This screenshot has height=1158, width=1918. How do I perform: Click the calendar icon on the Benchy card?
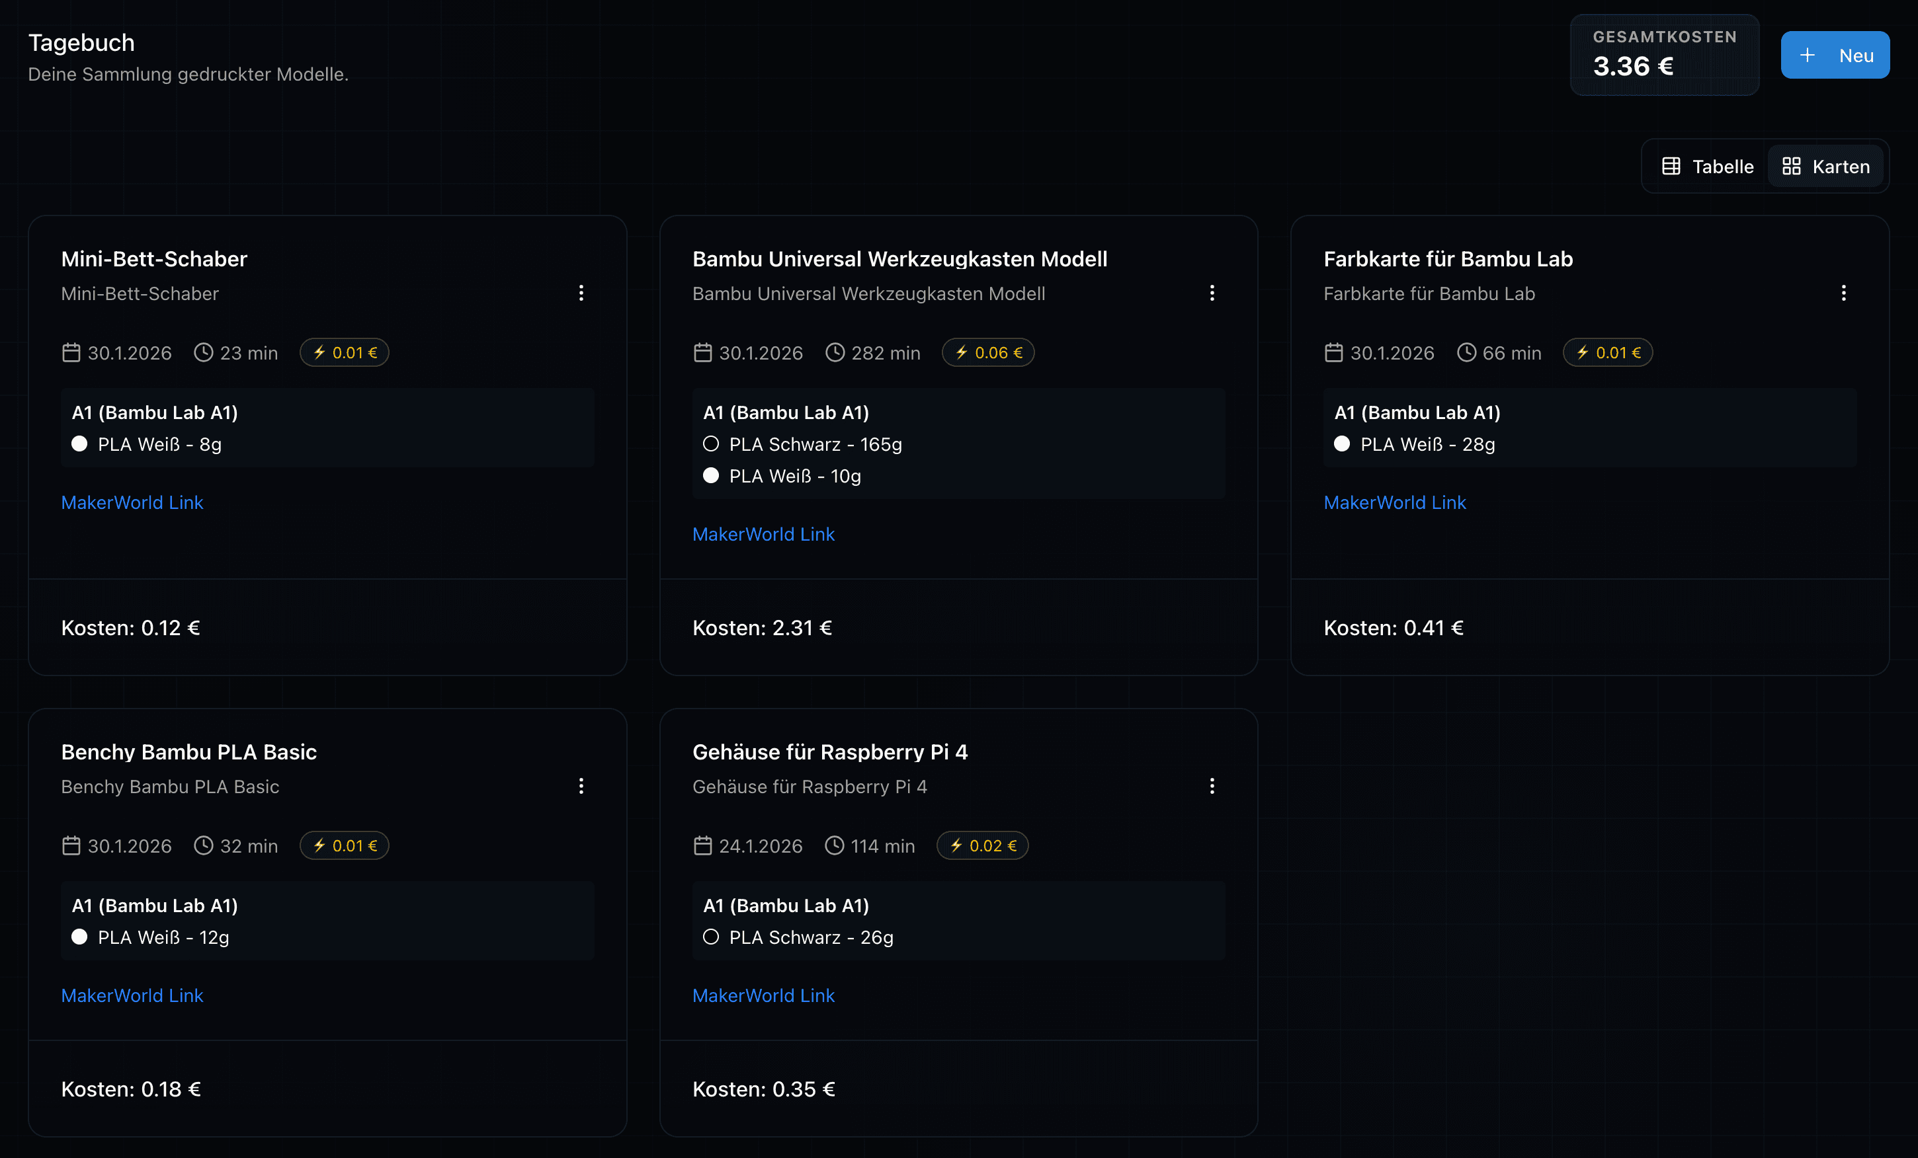71,845
